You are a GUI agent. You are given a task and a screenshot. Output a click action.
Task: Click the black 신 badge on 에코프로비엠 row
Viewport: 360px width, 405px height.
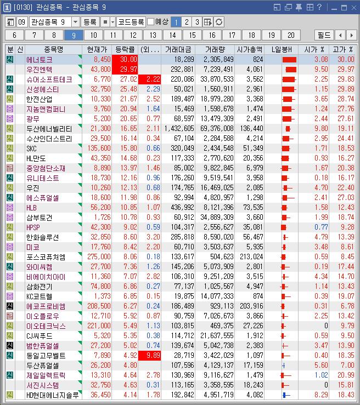(x=10, y=306)
